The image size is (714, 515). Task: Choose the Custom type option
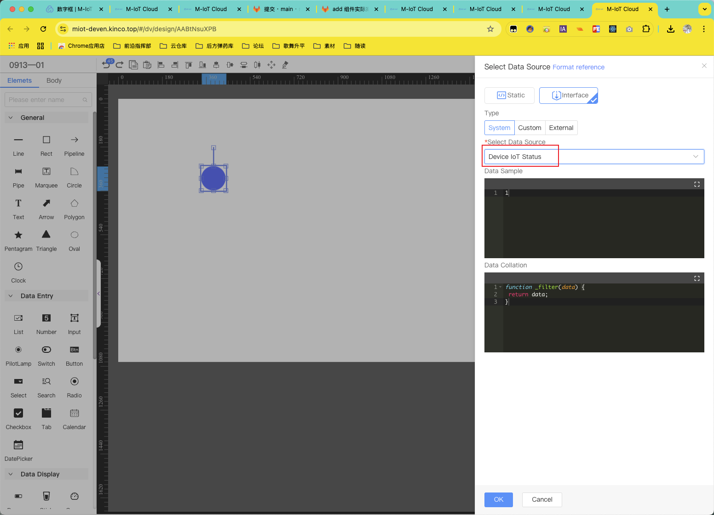[x=530, y=128]
